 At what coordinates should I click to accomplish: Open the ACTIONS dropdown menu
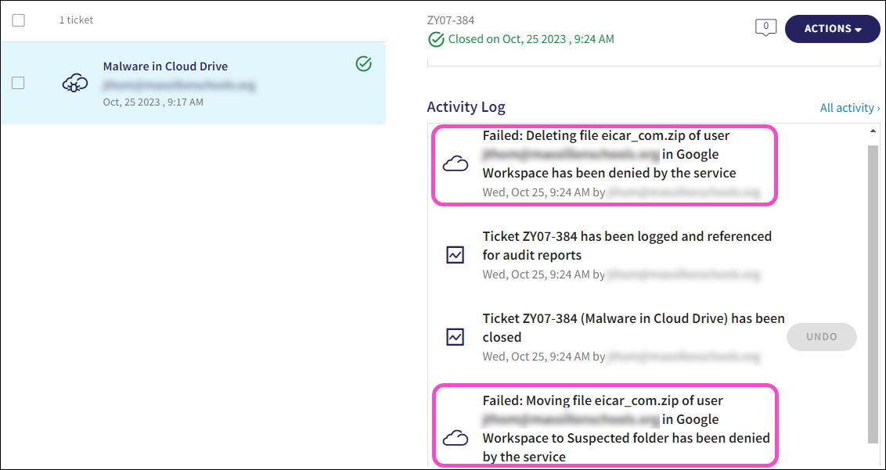tap(832, 29)
